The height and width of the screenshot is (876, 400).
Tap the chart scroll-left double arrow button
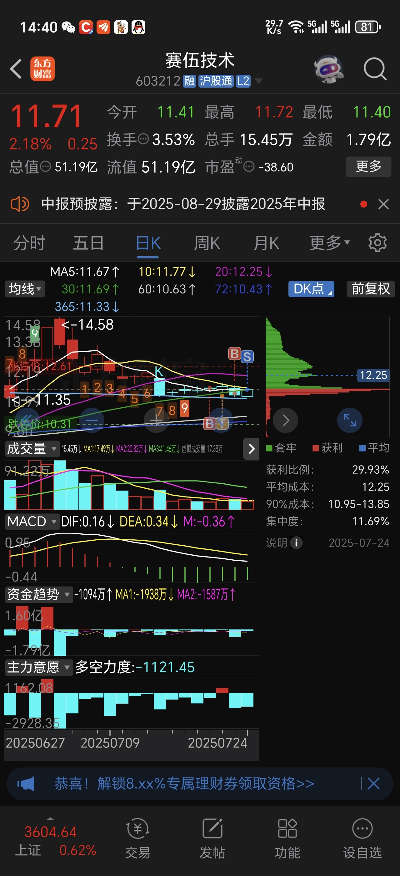click(x=27, y=420)
